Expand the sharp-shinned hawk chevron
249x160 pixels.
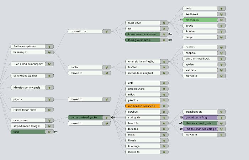click(x=221, y=59)
